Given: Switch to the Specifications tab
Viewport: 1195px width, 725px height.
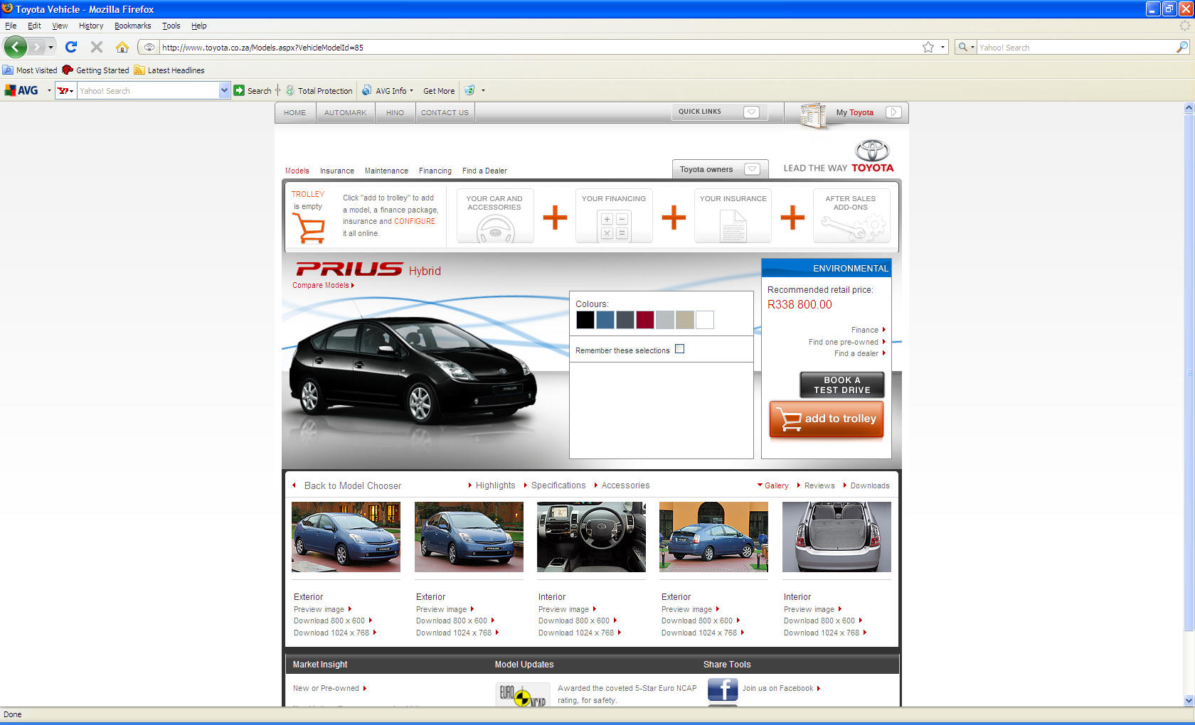Looking at the screenshot, I should [558, 485].
